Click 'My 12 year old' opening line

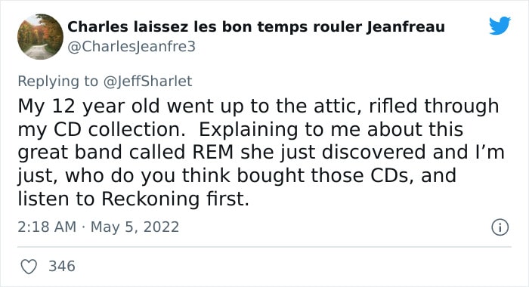(88, 106)
